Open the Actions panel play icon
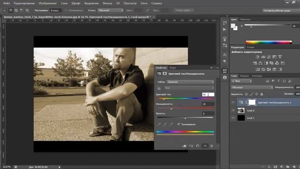 click(225, 29)
